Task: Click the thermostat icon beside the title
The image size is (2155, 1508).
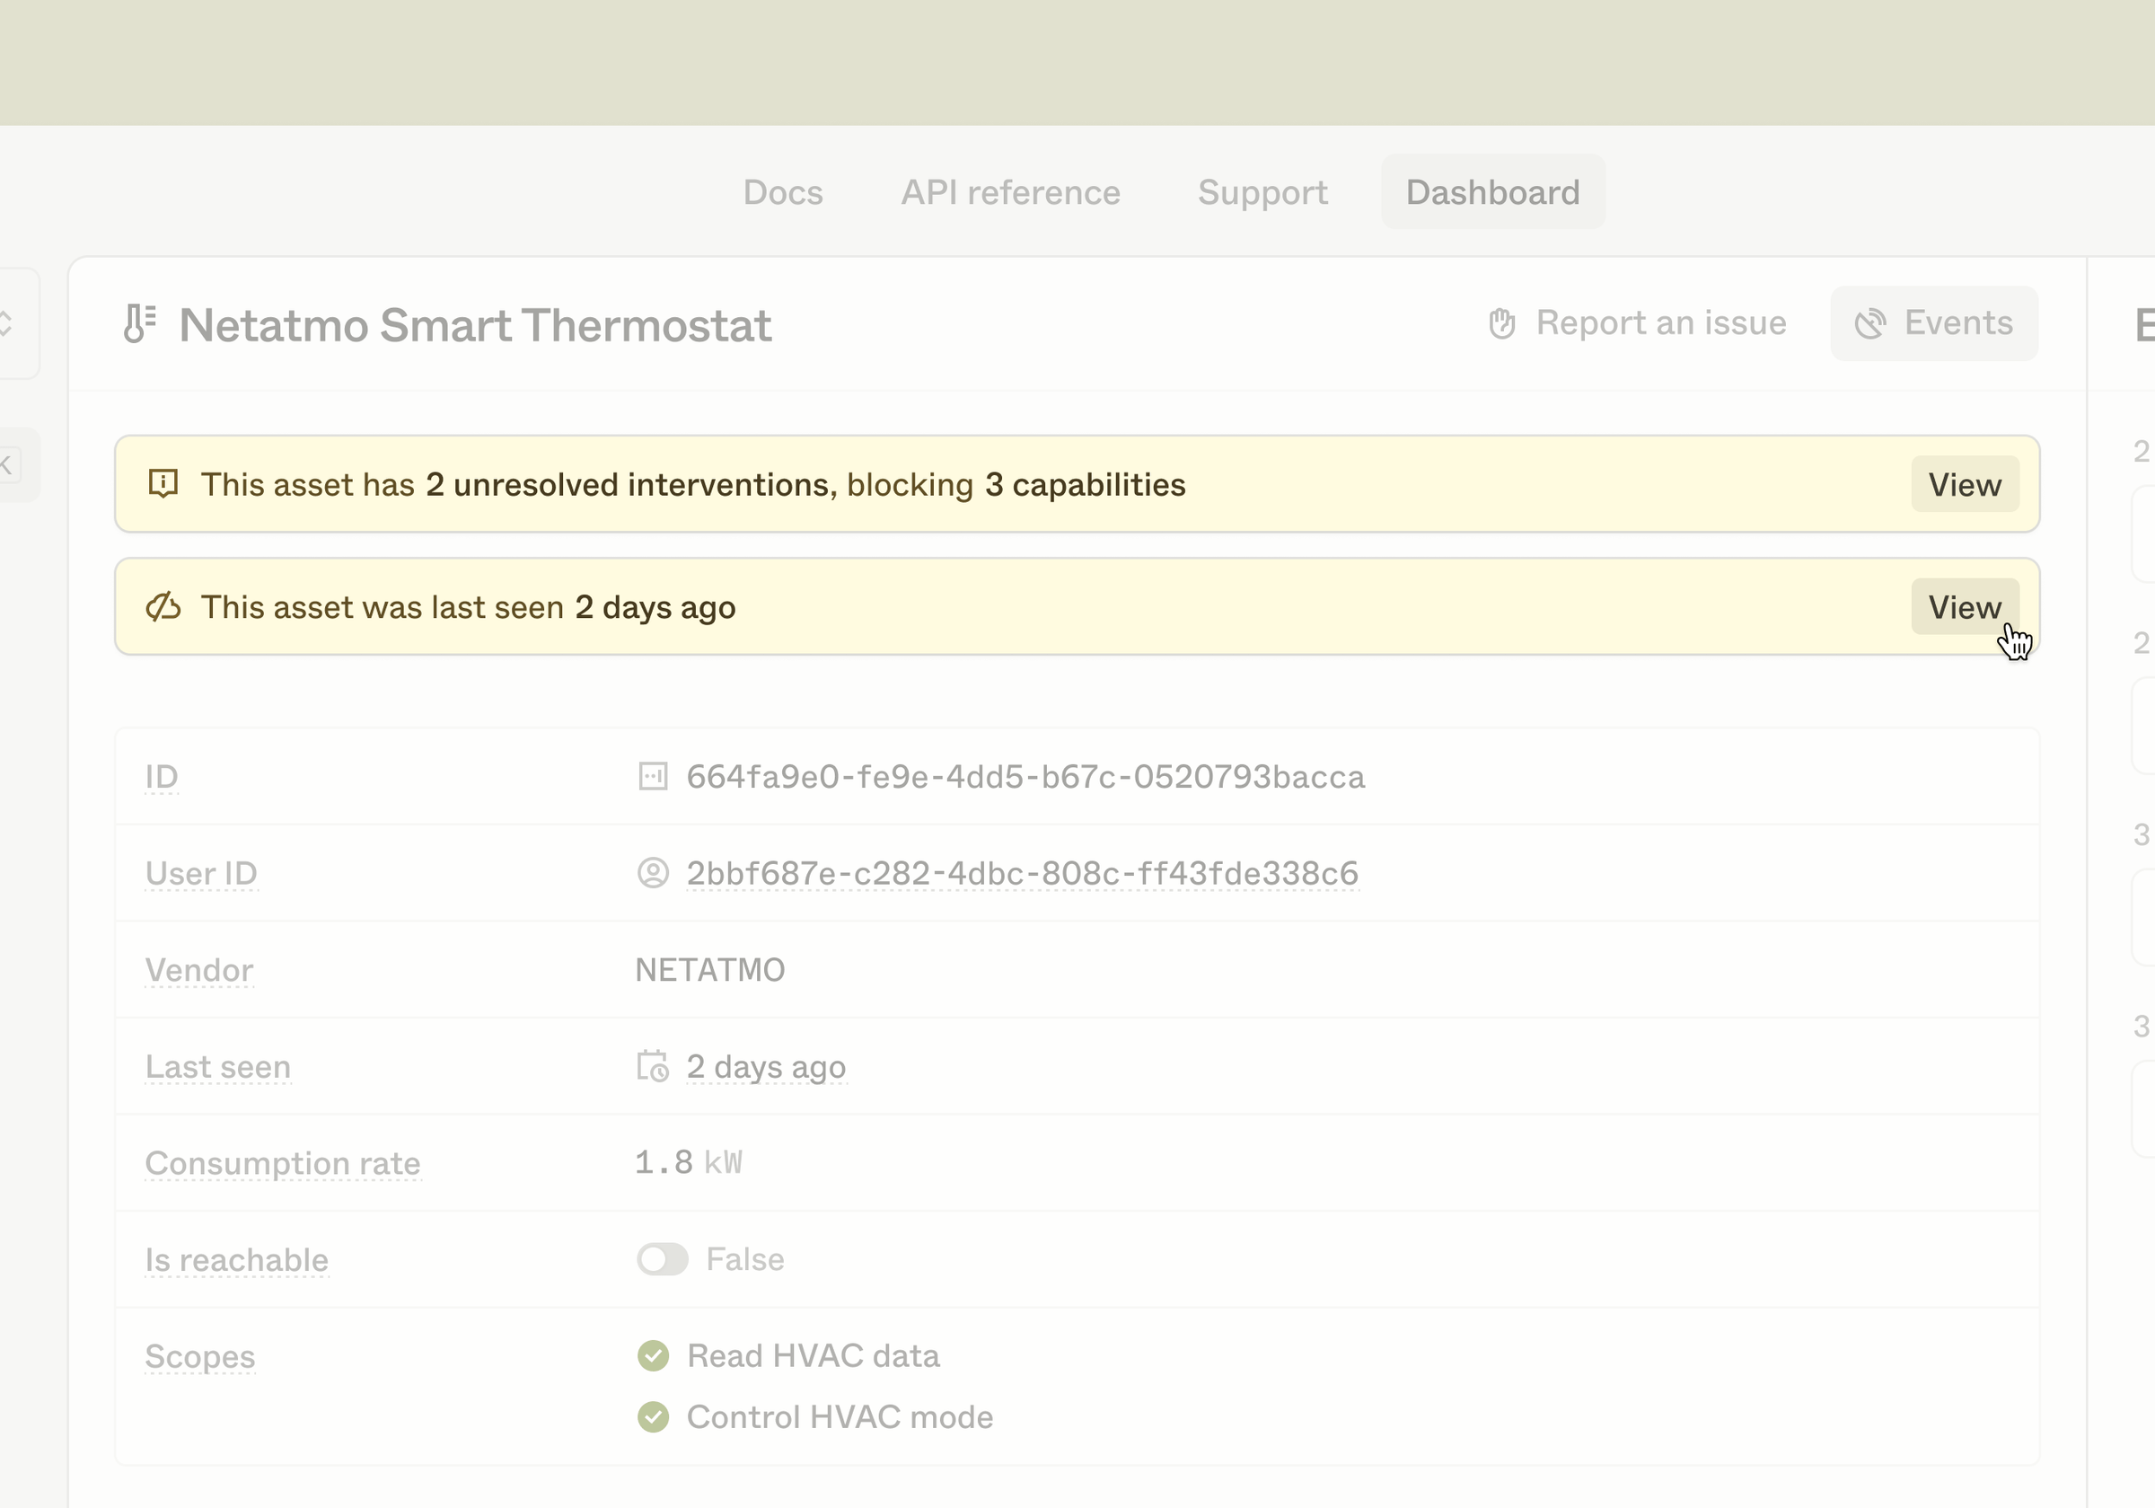Action: [139, 324]
